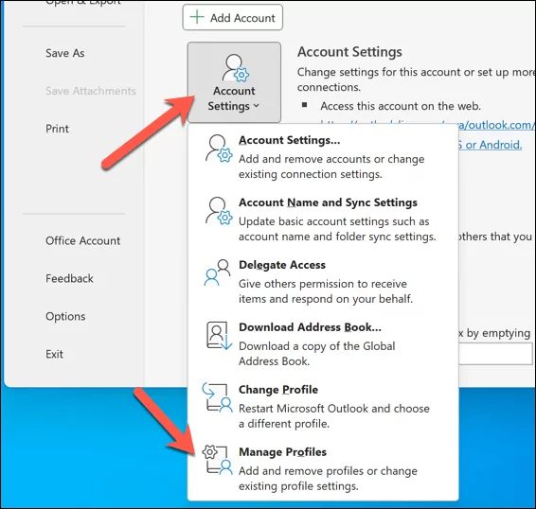Select Account Settings... menu entry
This screenshot has width=536, height=509.
(x=323, y=157)
